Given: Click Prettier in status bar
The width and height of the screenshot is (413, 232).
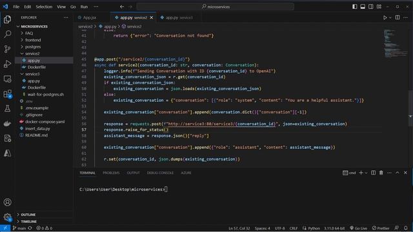Looking at the screenshot, I should click(x=381, y=228).
